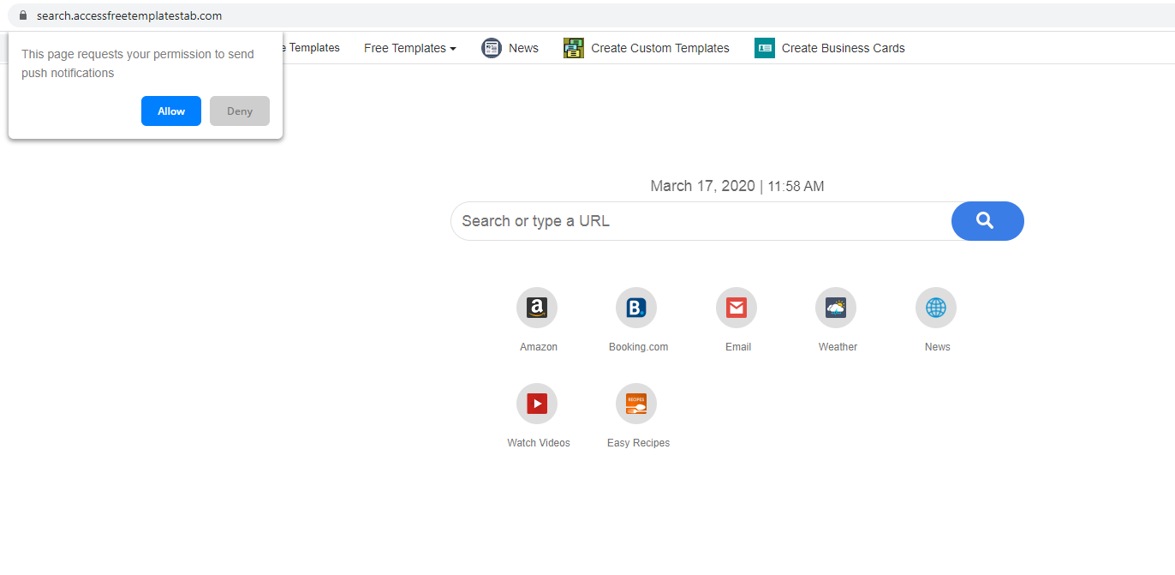This screenshot has width=1175, height=575.
Task: Open the News globe icon
Action: 936,308
